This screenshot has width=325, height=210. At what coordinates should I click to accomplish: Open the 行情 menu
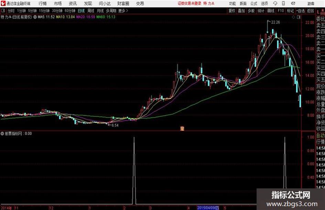43,3
